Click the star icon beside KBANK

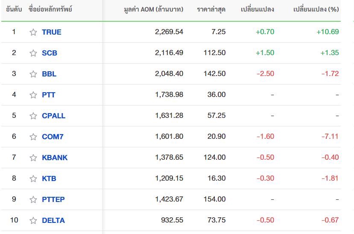33,158
